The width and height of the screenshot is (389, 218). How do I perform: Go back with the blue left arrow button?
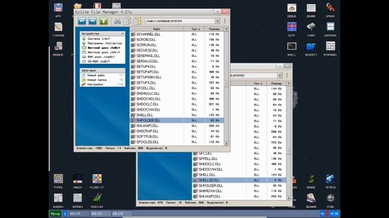tap(82, 21)
